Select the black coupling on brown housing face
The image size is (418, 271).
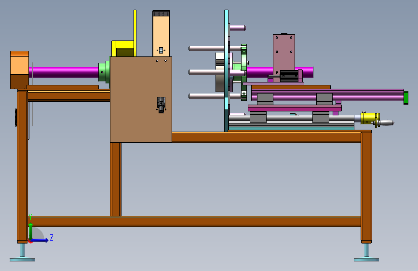pyautogui.click(x=161, y=105)
